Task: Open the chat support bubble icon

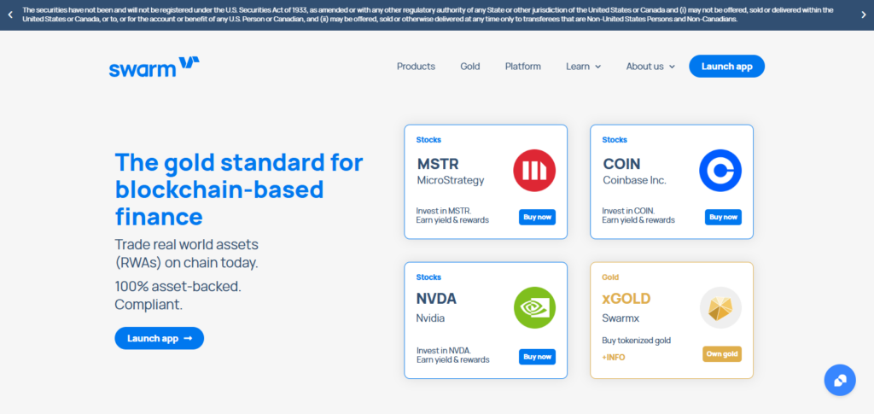Action: click(840, 380)
